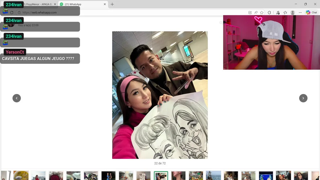The height and width of the screenshot is (180, 320).
Task: Open the media control music note icon
Action: click(278, 12)
